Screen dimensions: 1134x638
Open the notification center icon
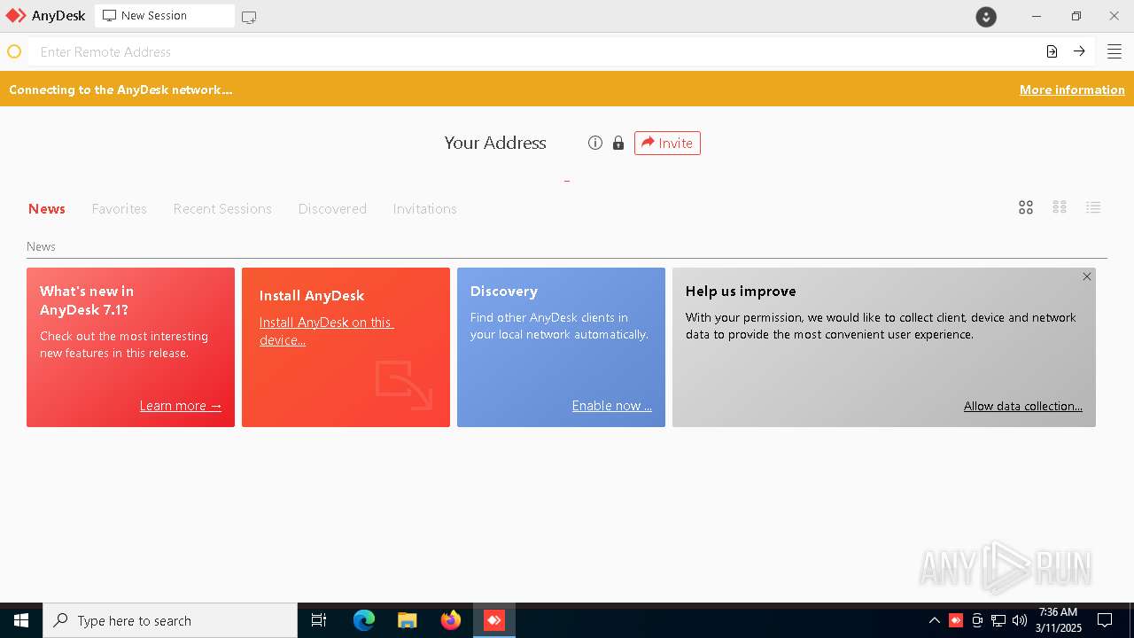pyautogui.click(x=1105, y=620)
